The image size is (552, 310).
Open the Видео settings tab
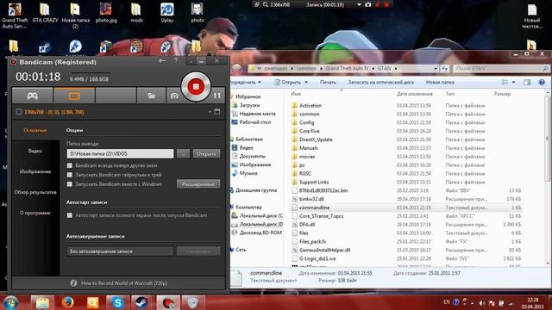35,151
